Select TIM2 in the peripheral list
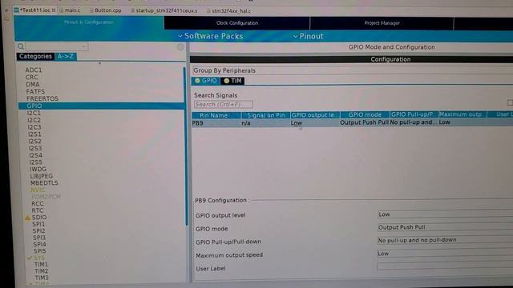This screenshot has height=288, width=513. pos(42,271)
